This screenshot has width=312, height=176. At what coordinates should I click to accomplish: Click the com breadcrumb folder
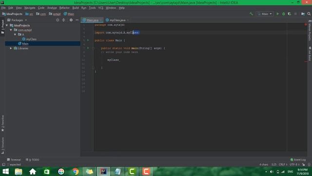[41, 14]
